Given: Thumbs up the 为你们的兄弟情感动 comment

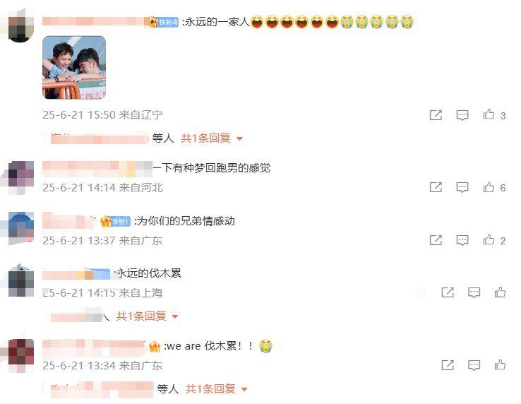Looking at the screenshot, I should [489, 239].
